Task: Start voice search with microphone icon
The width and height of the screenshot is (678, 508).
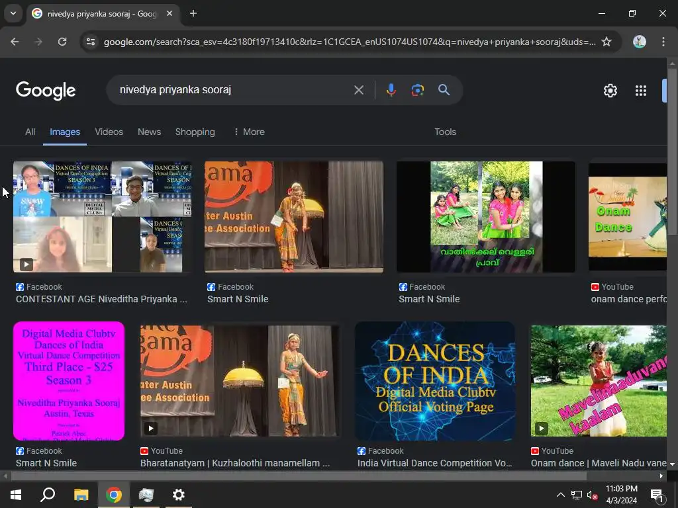Action: click(391, 90)
